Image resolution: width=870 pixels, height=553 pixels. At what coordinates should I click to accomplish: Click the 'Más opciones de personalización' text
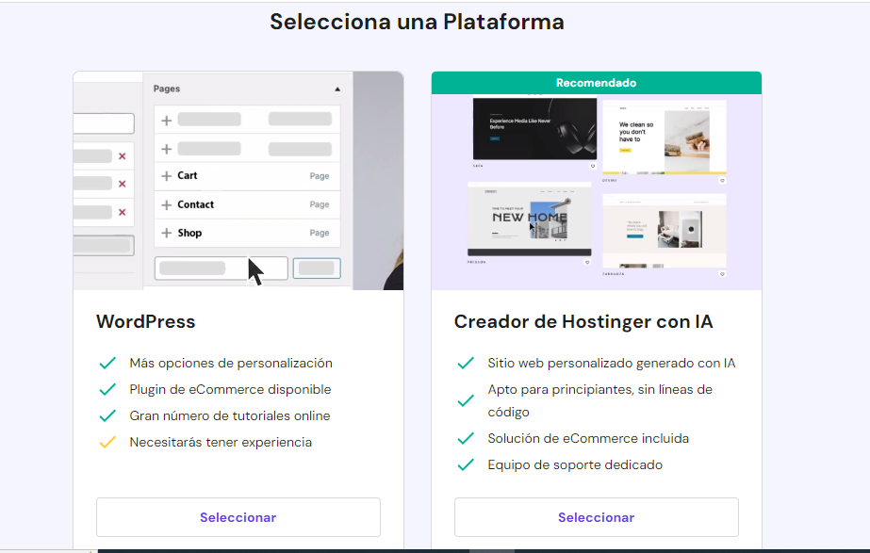click(231, 363)
